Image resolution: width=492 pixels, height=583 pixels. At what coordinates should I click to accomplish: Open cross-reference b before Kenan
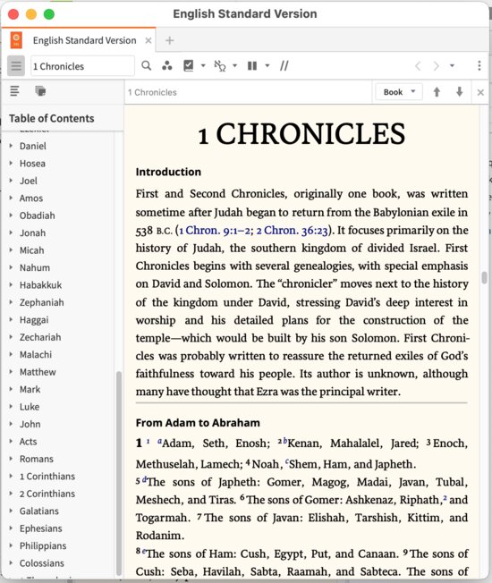[x=285, y=441]
